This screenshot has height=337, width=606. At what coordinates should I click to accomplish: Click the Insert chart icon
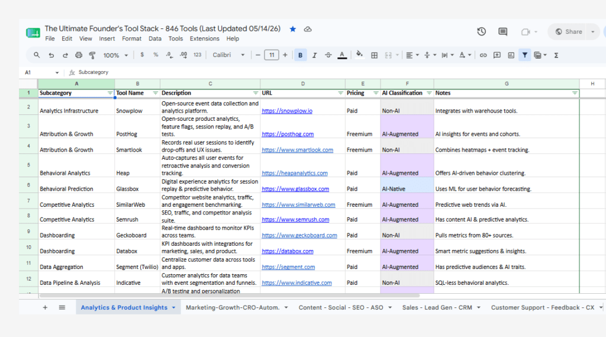(511, 55)
